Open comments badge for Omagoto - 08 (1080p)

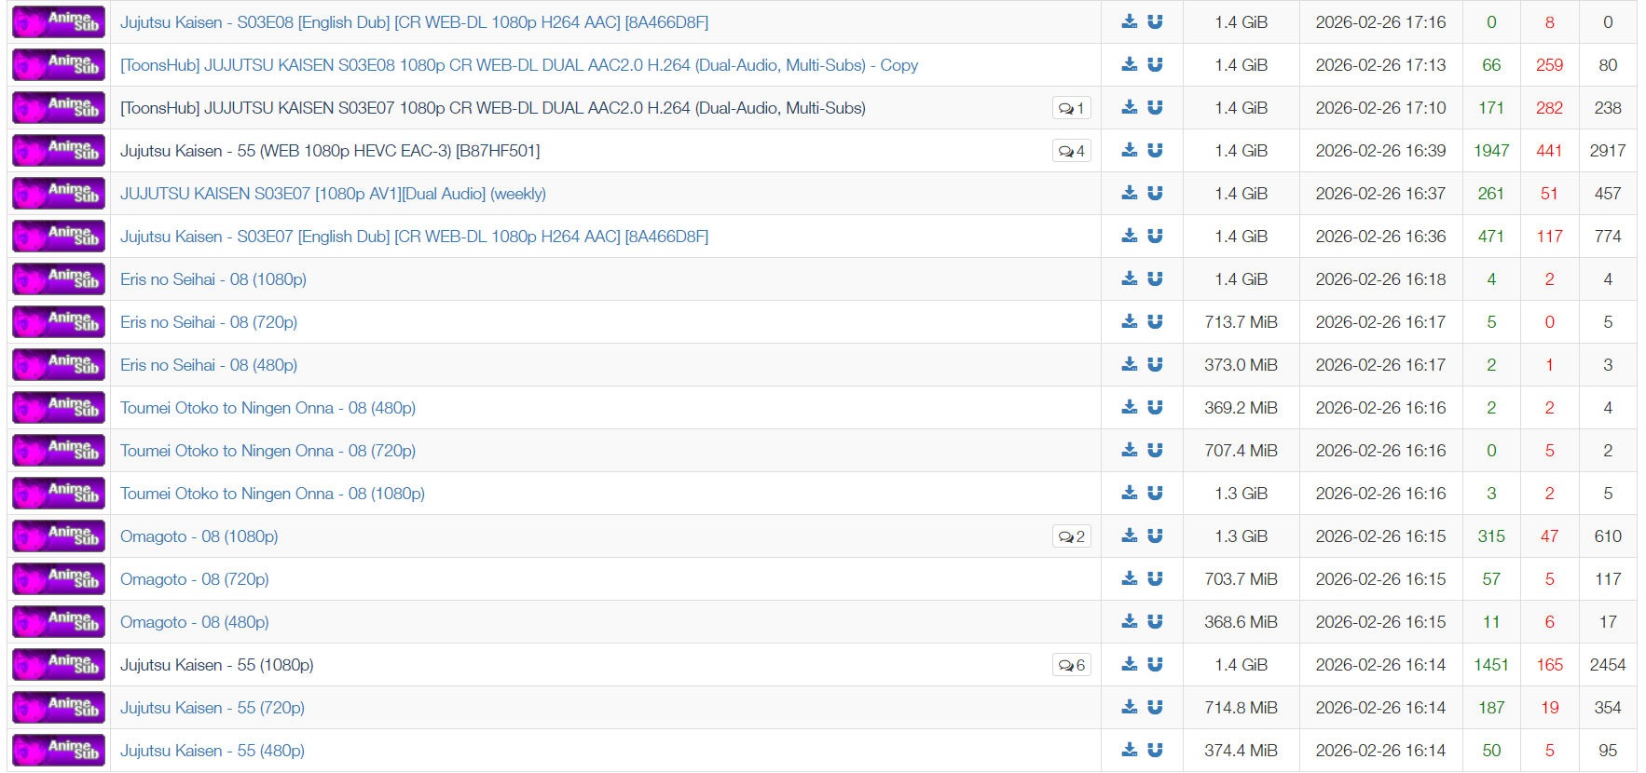[x=1072, y=536]
